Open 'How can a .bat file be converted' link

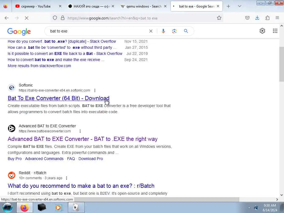point(62,48)
